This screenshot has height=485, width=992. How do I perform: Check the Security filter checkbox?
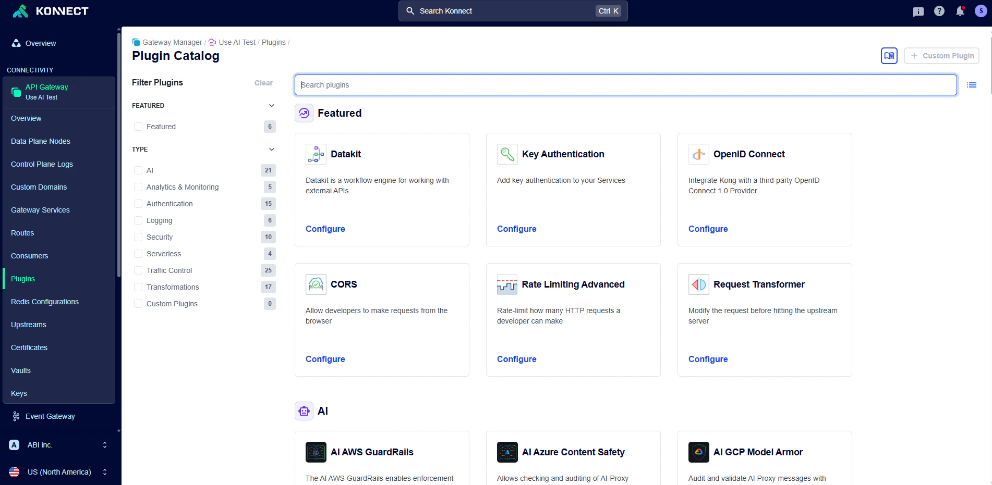pos(138,237)
